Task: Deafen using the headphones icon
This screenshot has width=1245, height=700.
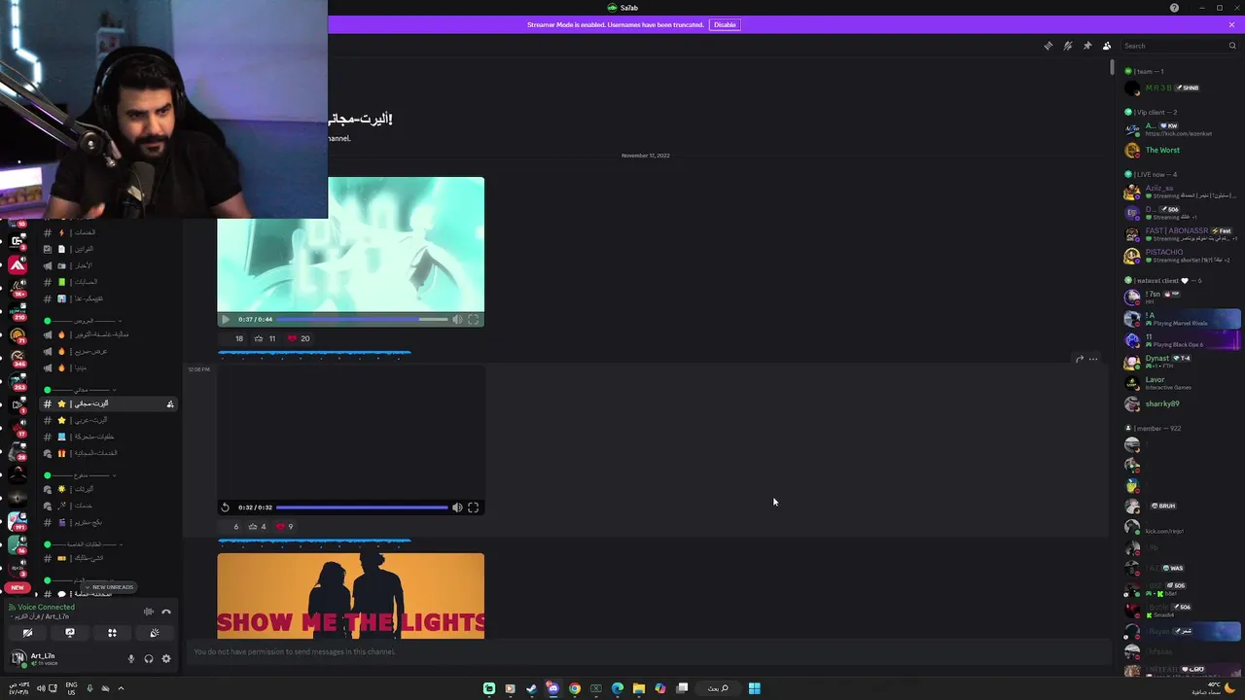Action: (x=149, y=659)
